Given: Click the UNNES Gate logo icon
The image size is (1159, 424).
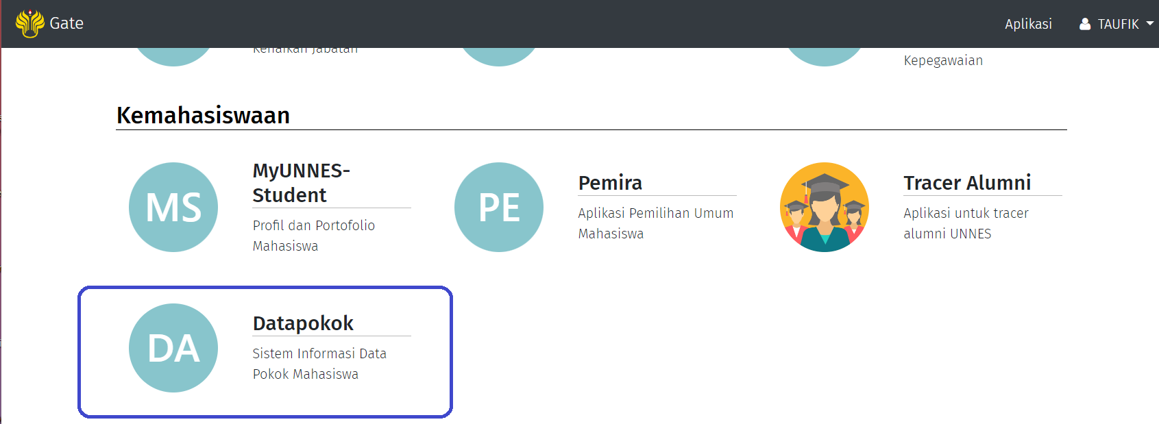Looking at the screenshot, I should 29,23.
